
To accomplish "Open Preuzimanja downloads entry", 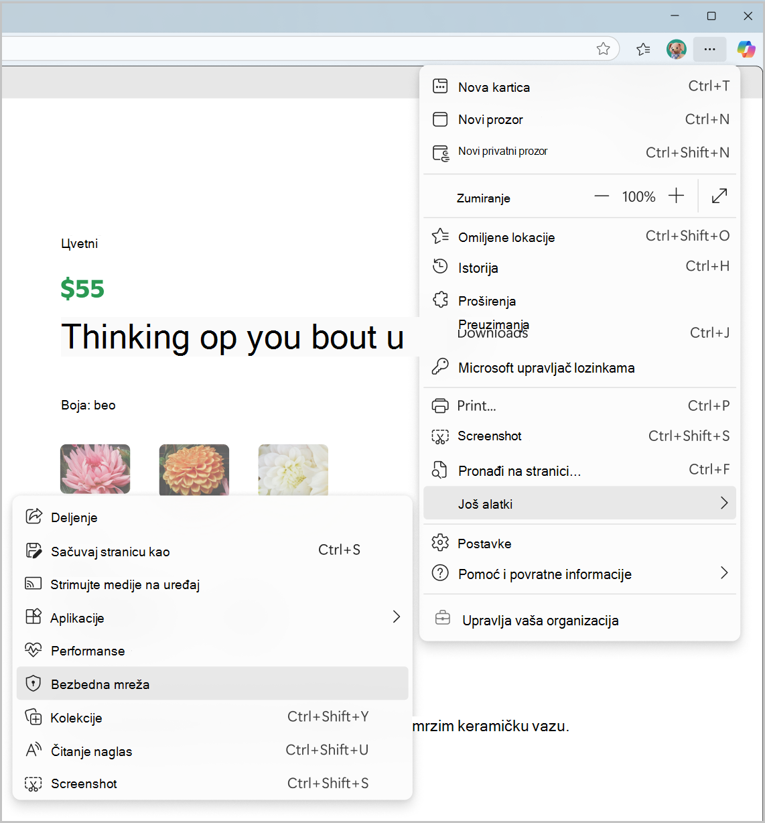I will click(x=580, y=331).
